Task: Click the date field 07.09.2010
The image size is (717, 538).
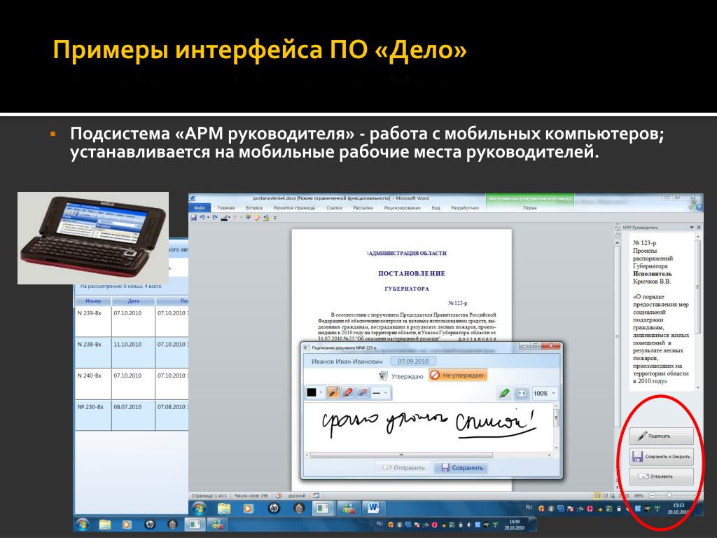Action: coord(413,361)
